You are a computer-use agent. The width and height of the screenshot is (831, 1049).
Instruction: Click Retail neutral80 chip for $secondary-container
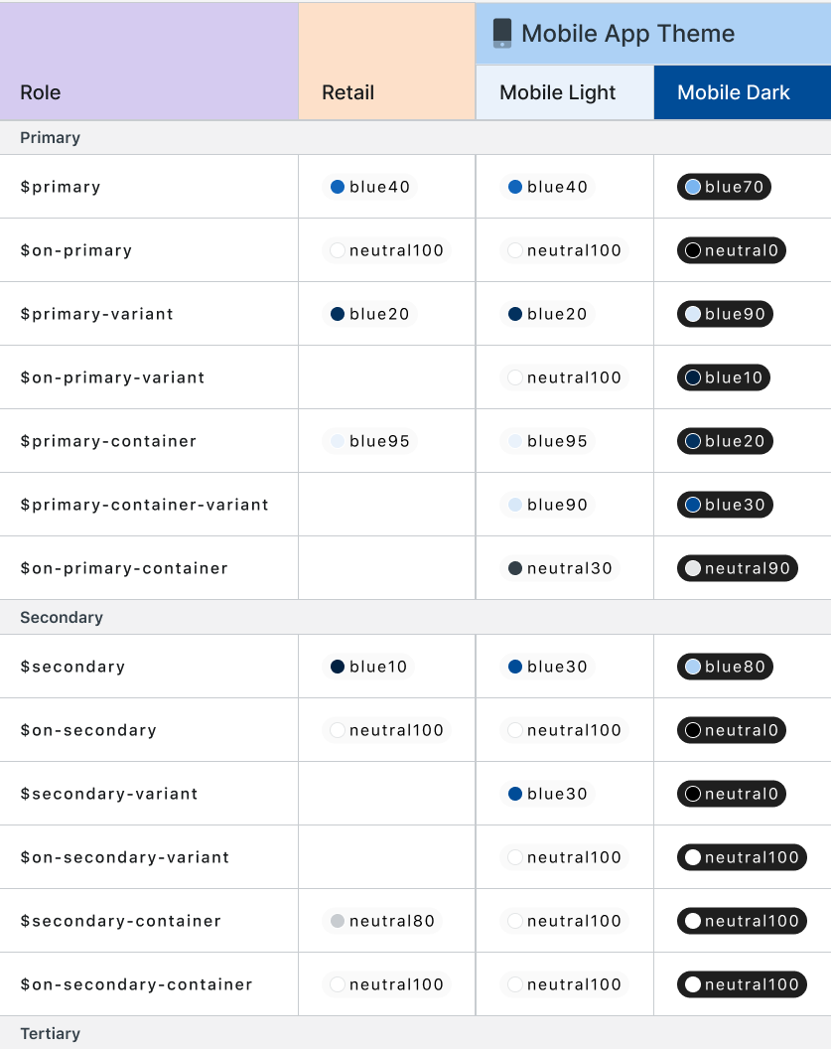click(382, 921)
